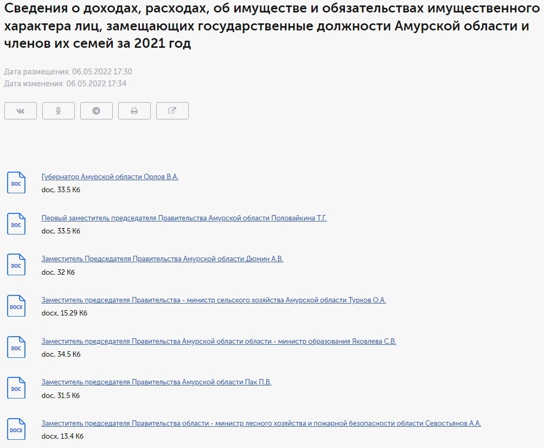Image resolution: width=544 pixels, height=448 pixels.
Task: Click DOC file icon for Яковлева С.В.
Action: [x=16, y=348]
